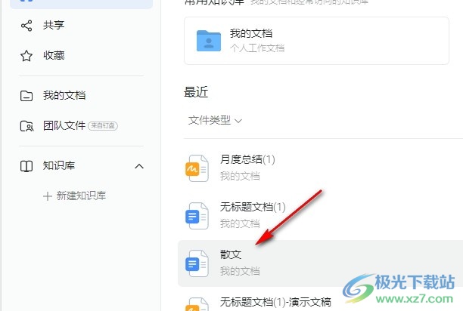Screen dimensions: 463x311
Task: Click 我的文档 location under 月度总结(1)
Action: [240, 177]
